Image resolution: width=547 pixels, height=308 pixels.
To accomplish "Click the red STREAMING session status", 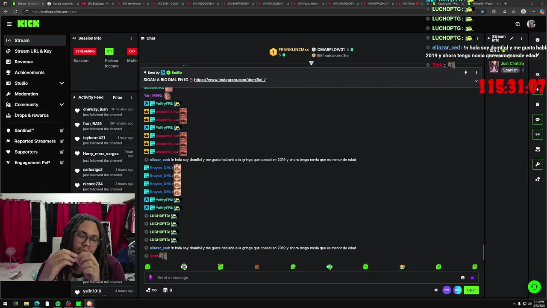I will [x=85, y=51].
